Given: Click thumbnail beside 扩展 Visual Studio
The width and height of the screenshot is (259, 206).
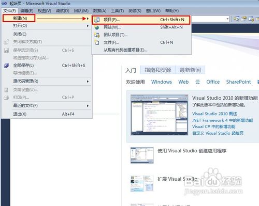Looking at the screenshot, I should [x=142, y=183].
